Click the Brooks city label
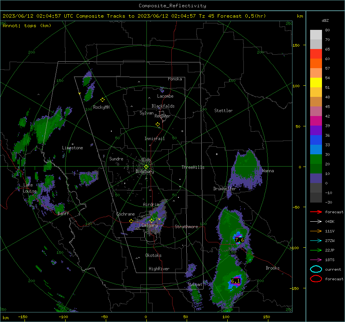Image resolution: width=345 pixels, height=322 pixels. click(273, 268)
